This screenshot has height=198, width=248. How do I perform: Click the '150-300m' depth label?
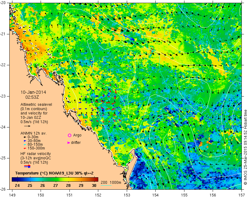36,148
